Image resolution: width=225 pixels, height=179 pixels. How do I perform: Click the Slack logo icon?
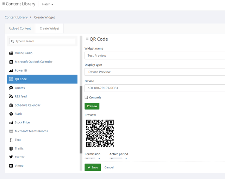(11, 114)
